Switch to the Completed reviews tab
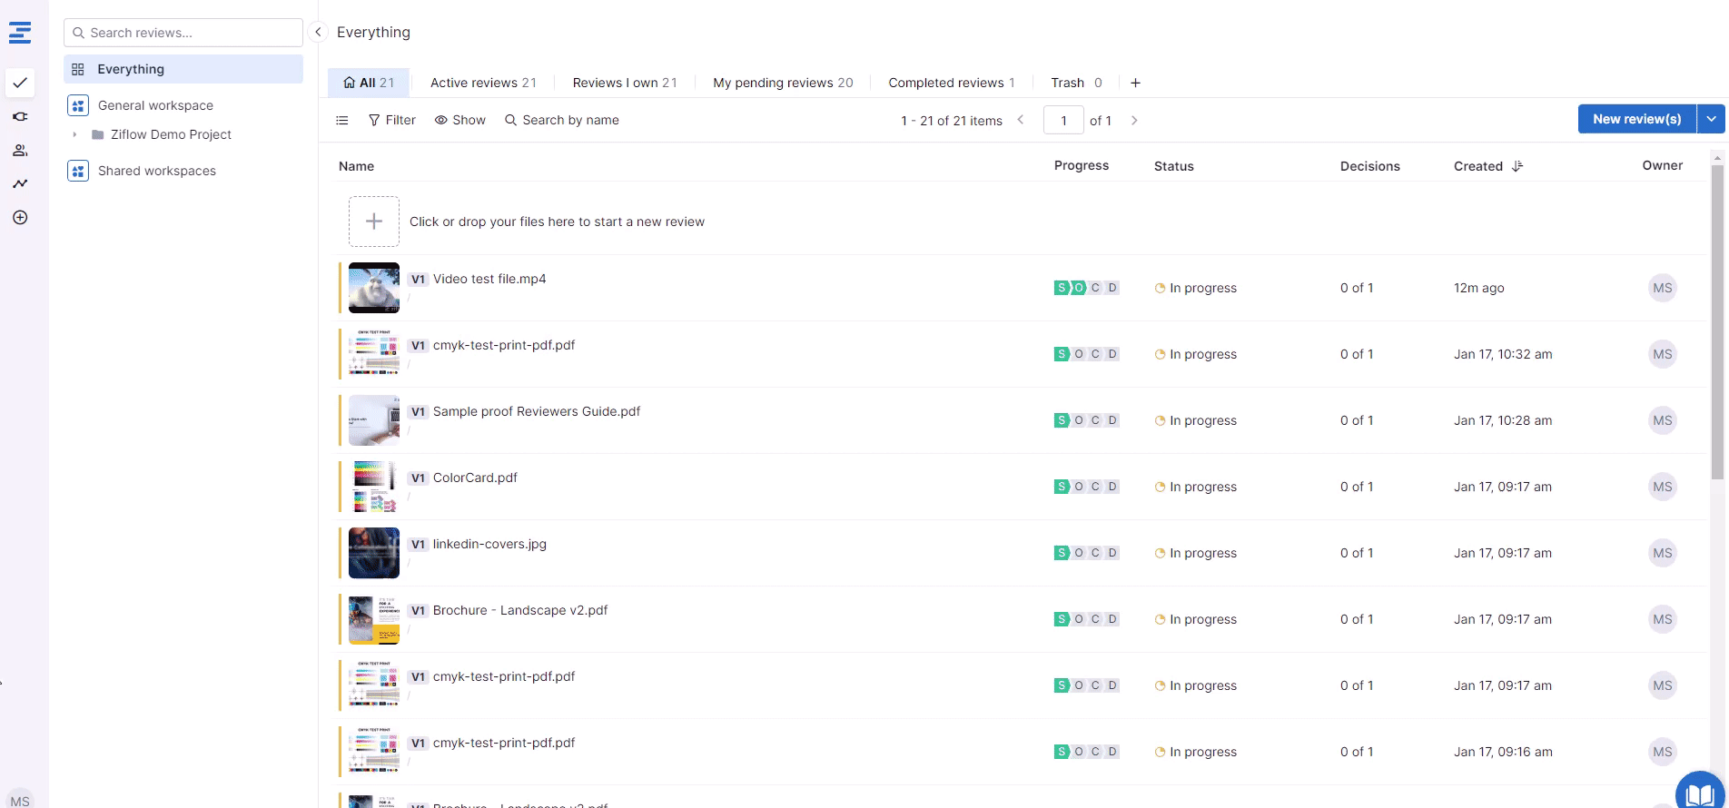This screenshot has height=808, width=1729. click(x=951, y=83)
